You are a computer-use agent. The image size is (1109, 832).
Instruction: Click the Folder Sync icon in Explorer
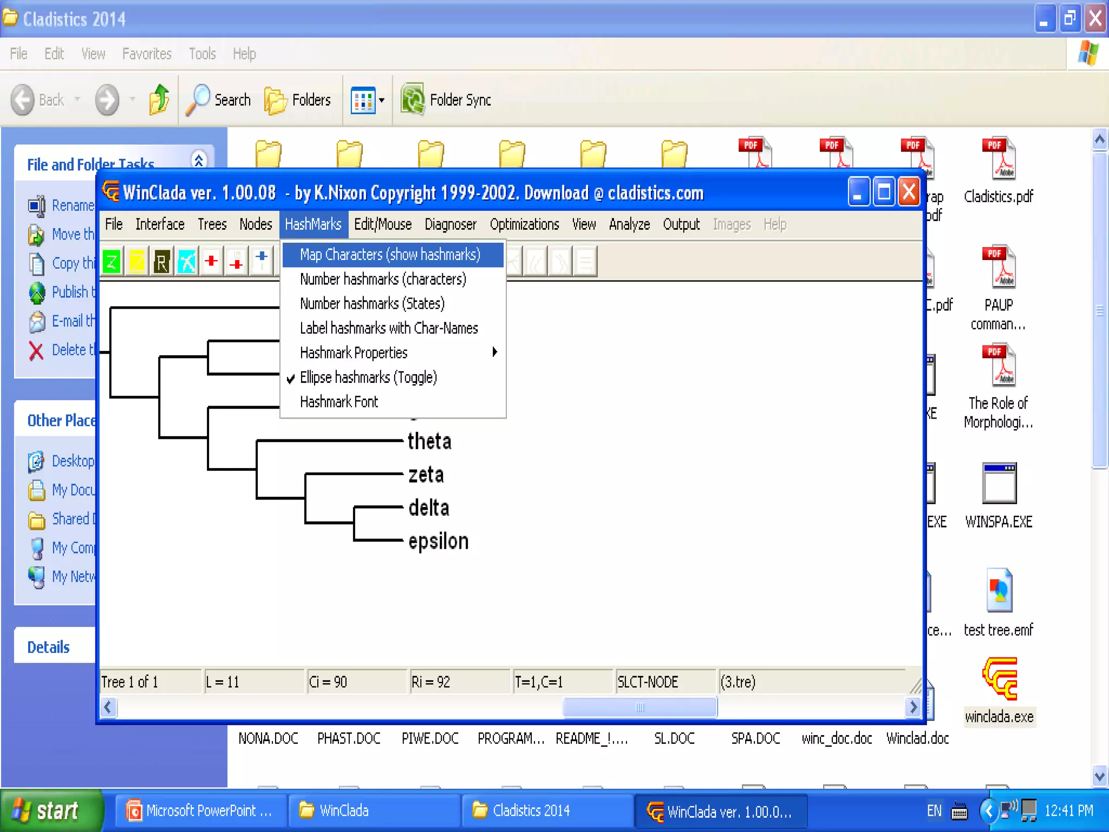pyautogui.click(x=413, y=100)
